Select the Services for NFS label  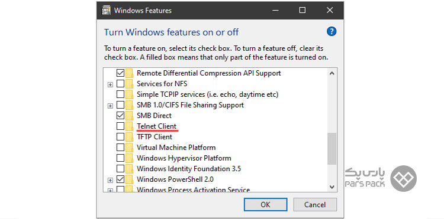[162, 84]
